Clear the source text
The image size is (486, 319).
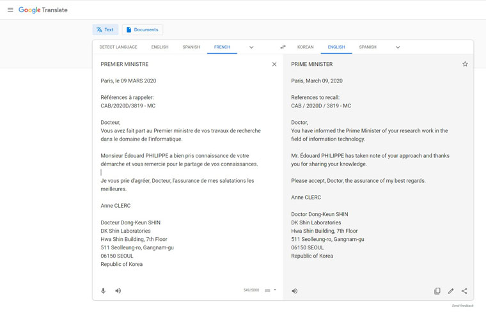tap(274, 64)
